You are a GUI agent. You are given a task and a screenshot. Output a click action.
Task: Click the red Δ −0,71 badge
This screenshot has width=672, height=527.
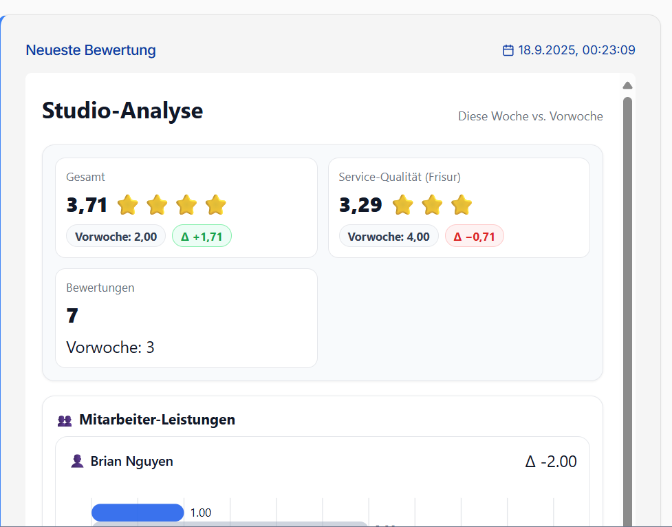[475, 237]
